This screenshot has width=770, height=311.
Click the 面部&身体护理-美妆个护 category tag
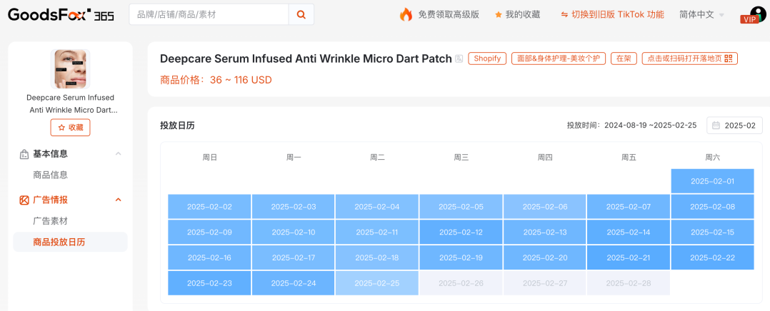click(x=559, y=58)
